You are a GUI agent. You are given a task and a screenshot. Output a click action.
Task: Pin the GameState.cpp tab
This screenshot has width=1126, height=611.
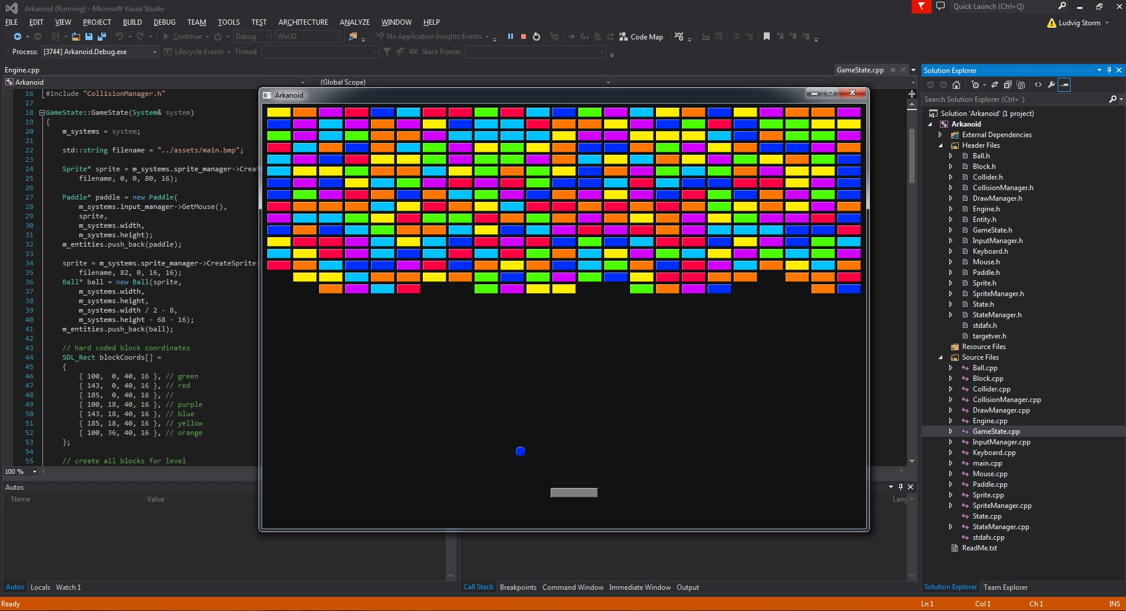coord(893,70)
